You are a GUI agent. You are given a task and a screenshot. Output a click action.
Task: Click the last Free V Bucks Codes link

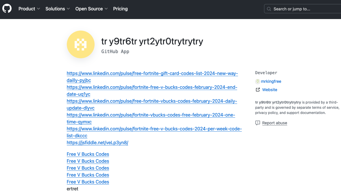(88, 182)
